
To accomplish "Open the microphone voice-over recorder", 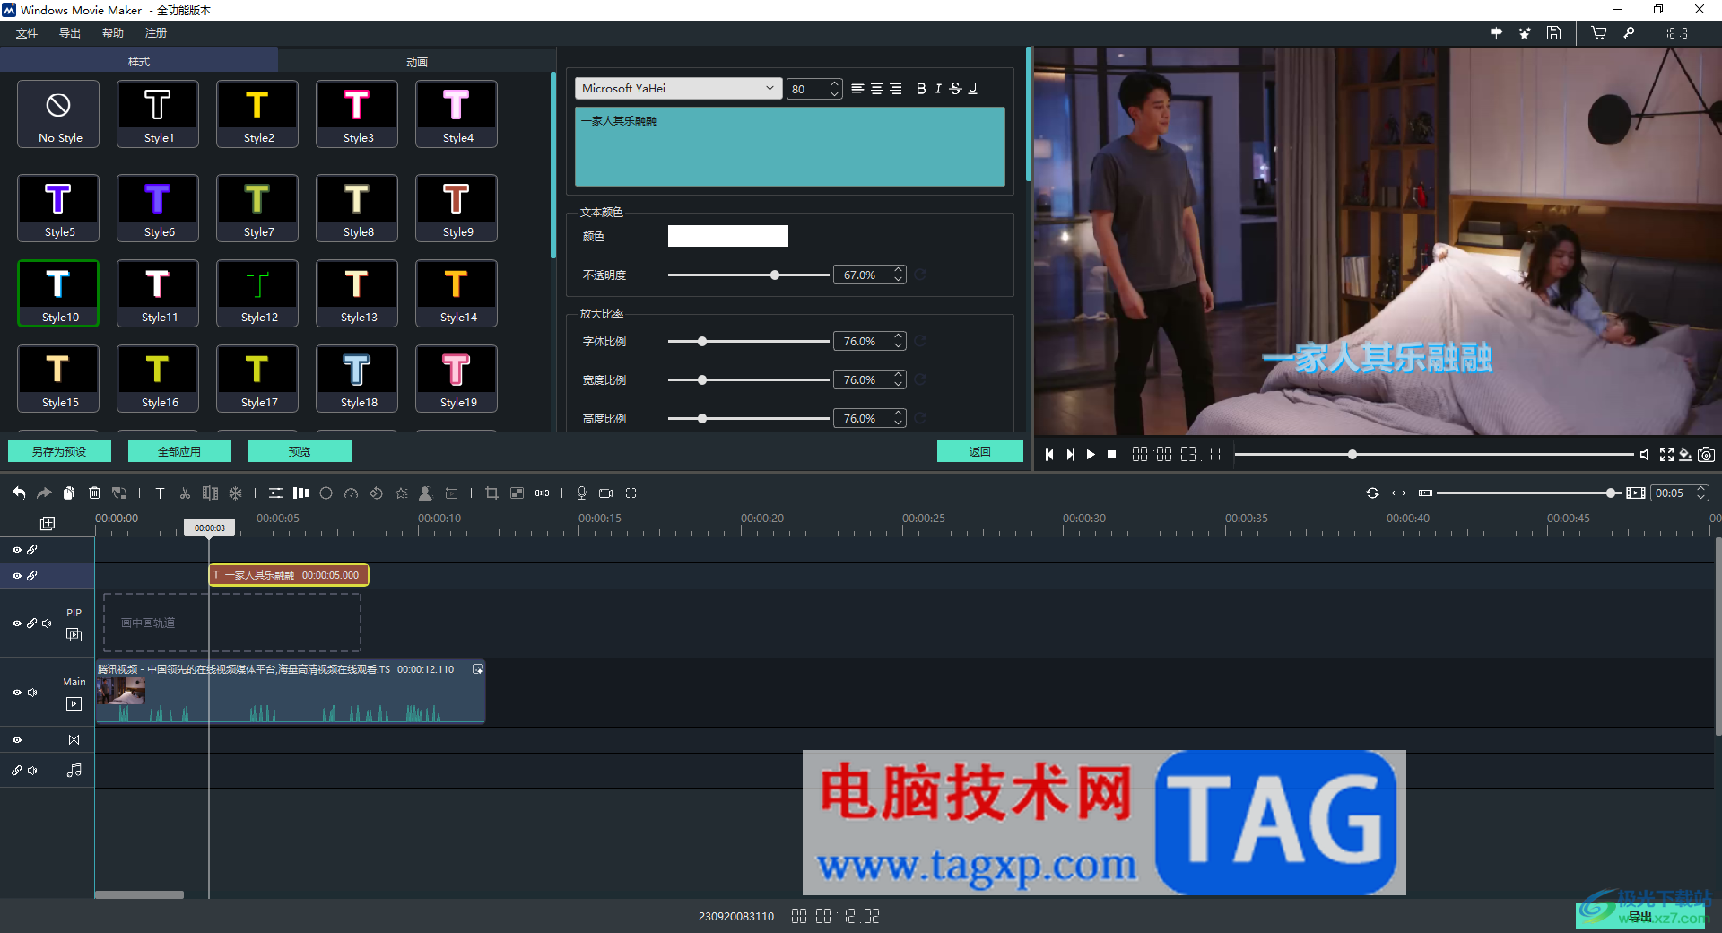I will pos(581,493).
